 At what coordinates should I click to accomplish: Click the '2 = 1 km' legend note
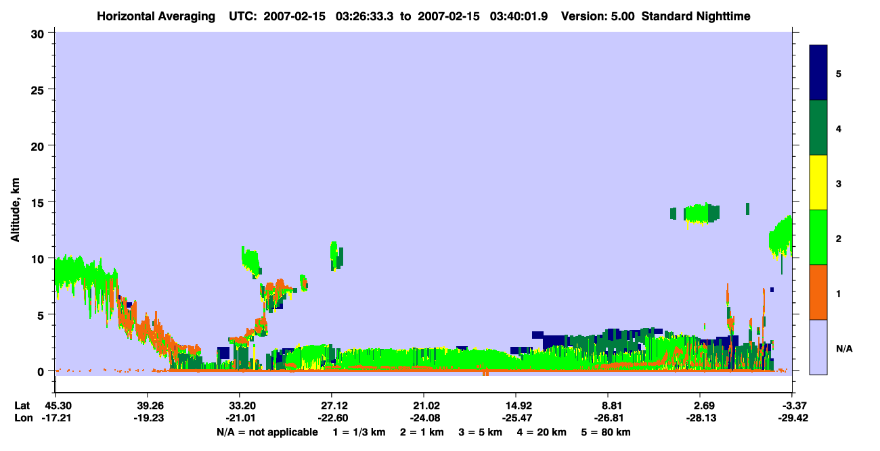(422, 432)
